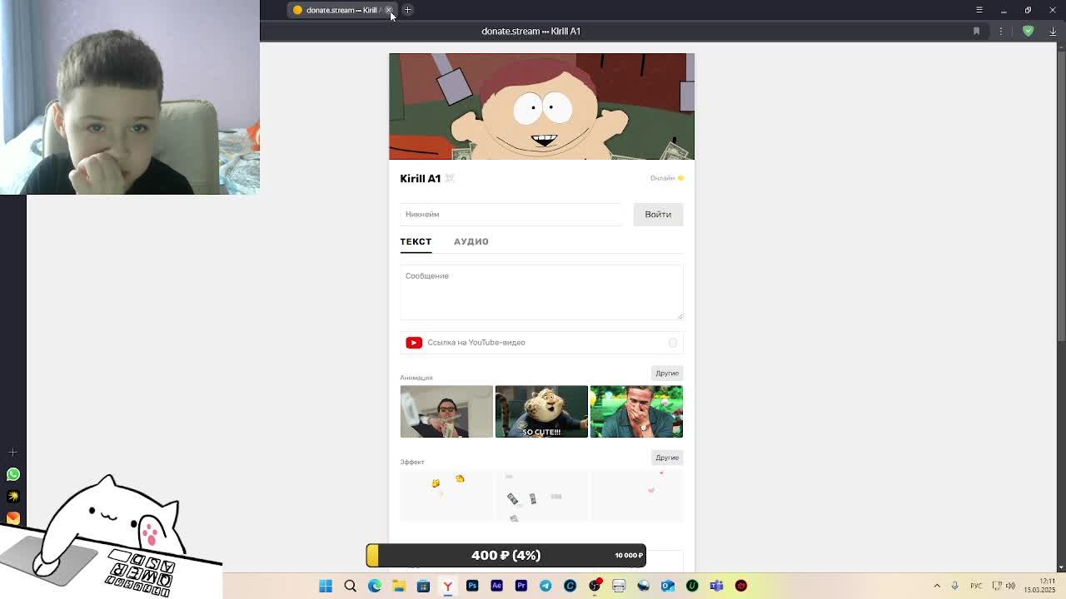Click the Онлайн status indicator
Viewport: 1066px width, 599px height.
pos(667,178)
